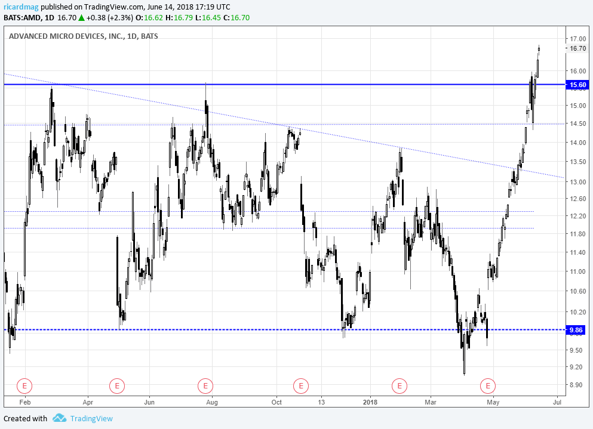
Task: Click the 17.00 price axis label
Action: (577, 39)
